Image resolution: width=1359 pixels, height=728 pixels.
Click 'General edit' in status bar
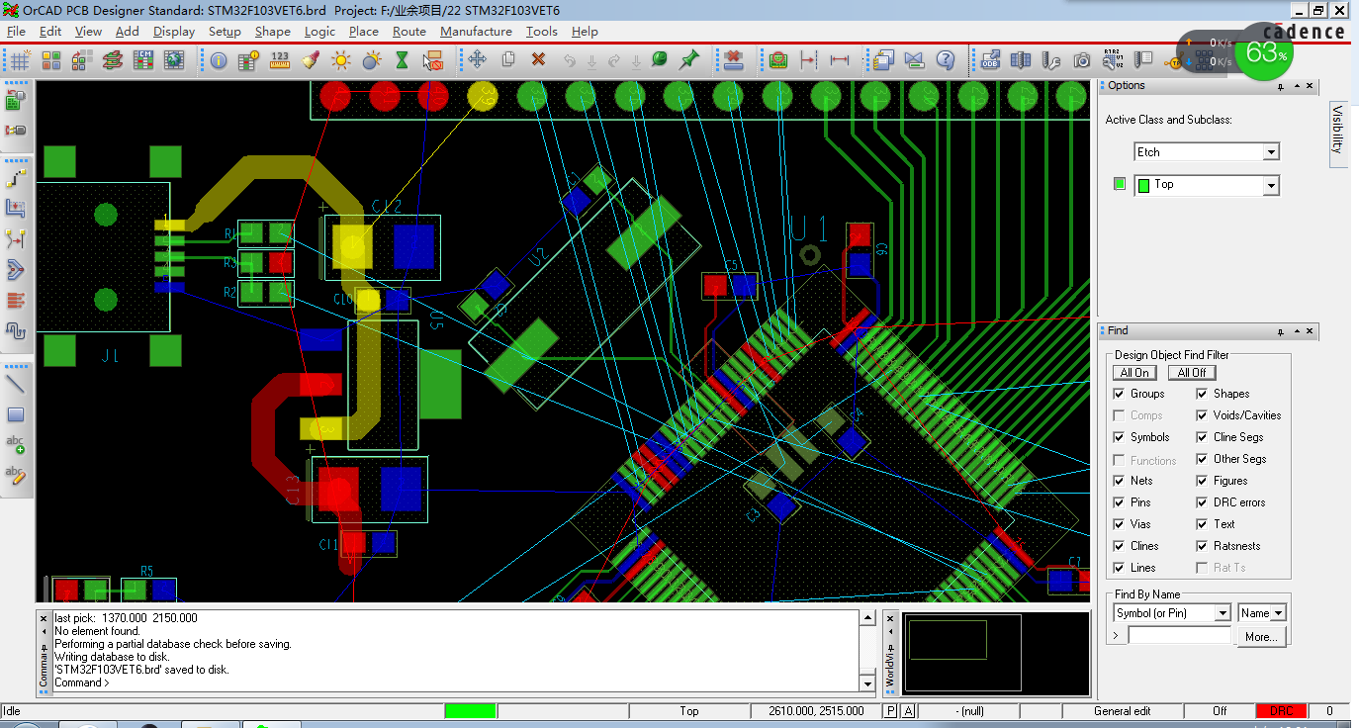[x=1122, y=711]
